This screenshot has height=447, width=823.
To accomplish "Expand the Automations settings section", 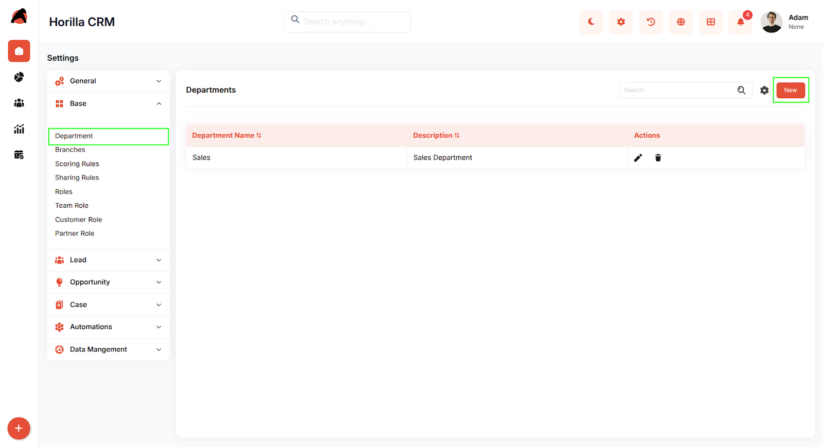I will (109, 327).
